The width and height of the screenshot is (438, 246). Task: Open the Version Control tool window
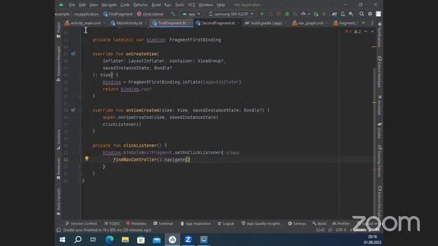pyautogui.click(x=81, y=223)
